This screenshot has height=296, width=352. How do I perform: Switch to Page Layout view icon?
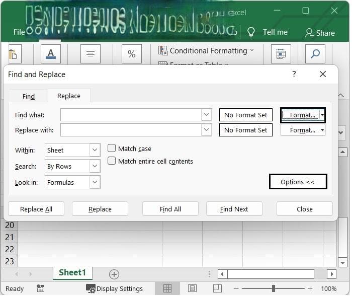pyautogui.click(x=192, y=288)
